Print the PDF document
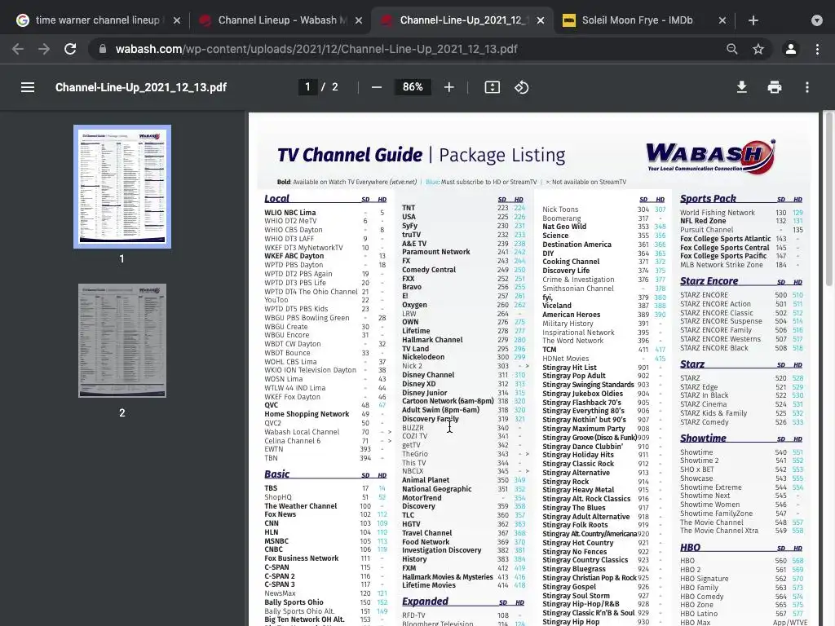 point(775,87)
